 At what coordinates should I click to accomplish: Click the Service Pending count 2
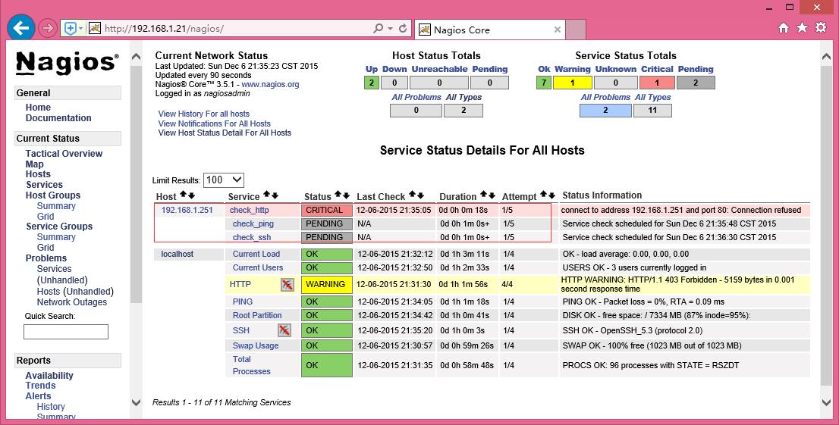[x=696, y=83]
